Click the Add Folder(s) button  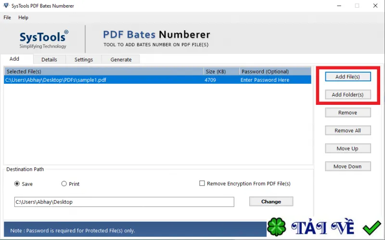tap(347, 94)
